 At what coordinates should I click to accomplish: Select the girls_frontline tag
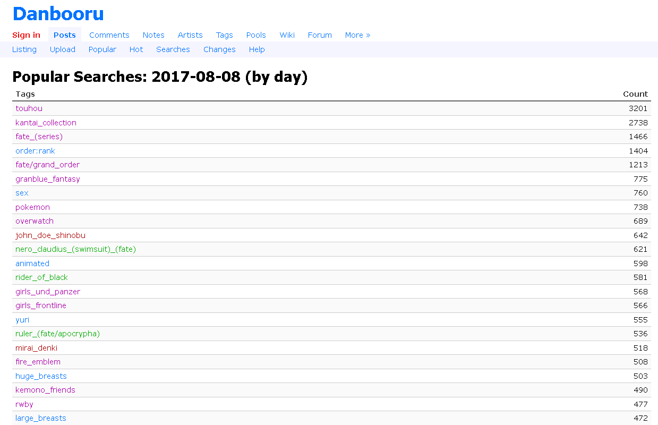41,305
